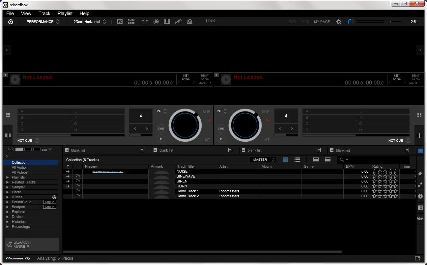Screen dimensions: 427x265
Task: Sync iTunes library refresh icon
Action: point(54,197)
